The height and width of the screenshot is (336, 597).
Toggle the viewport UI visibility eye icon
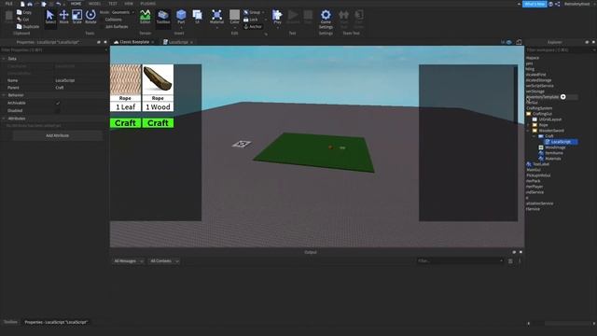[508, 42]
